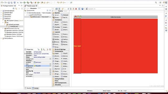Click New label in design canvas
The height and width of the screenshot is (94, 168).
(77, 46)
